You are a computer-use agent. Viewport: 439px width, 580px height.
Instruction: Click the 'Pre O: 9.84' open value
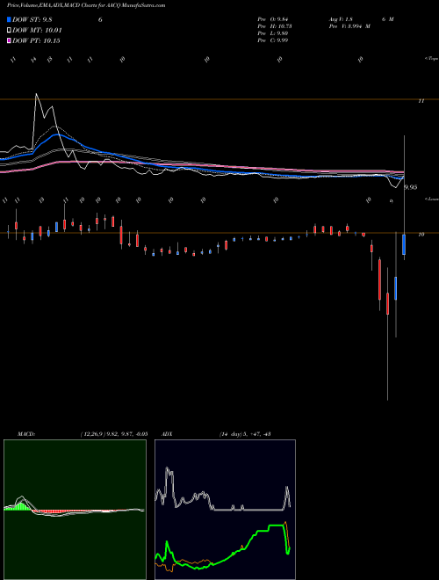coord(273,19)
